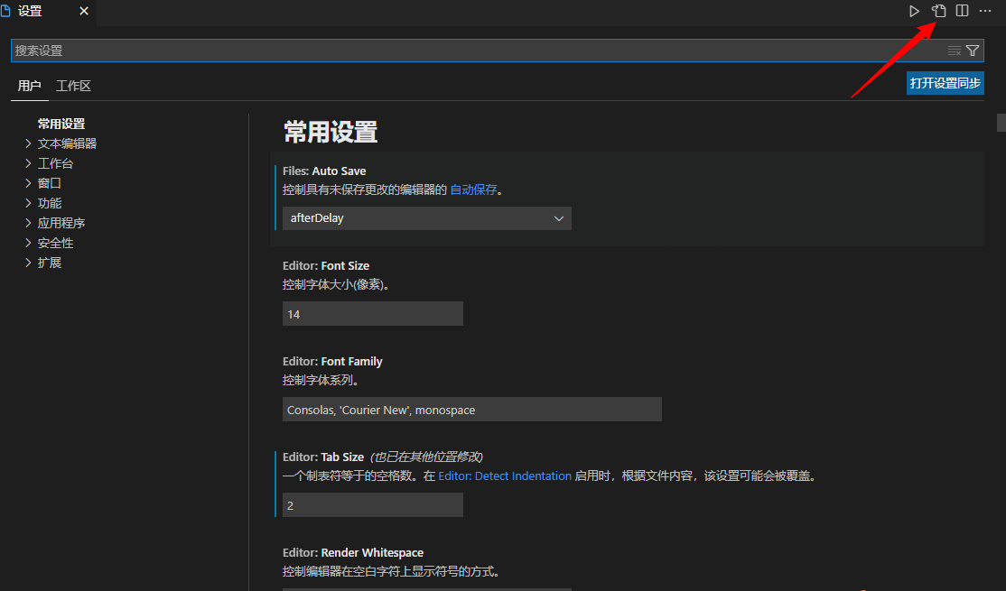Clear settings search input icon

point(954,51)
